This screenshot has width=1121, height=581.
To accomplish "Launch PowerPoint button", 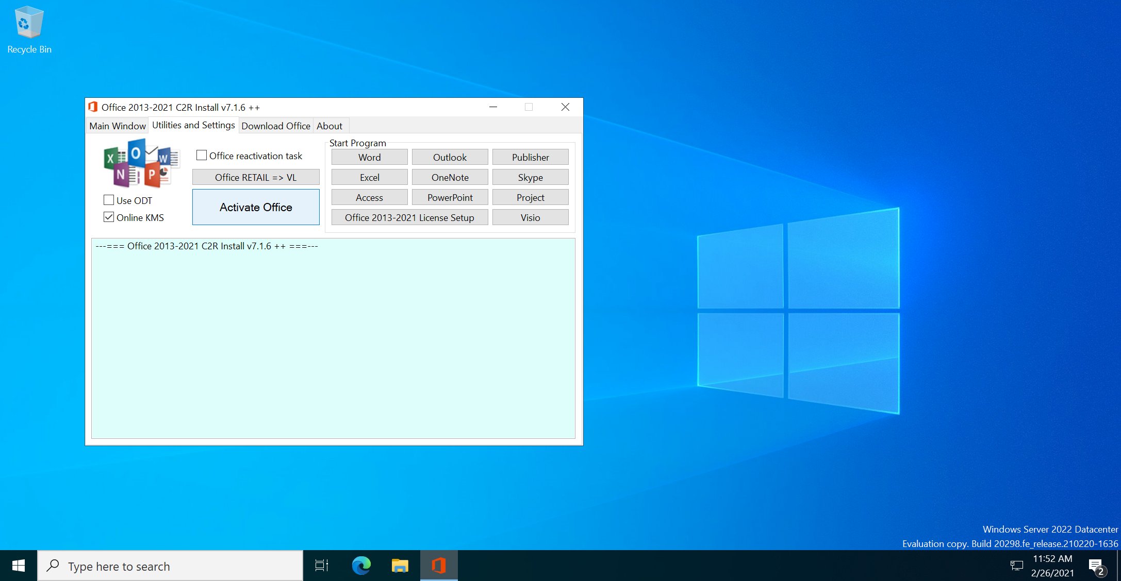I will tap(450, 197).
